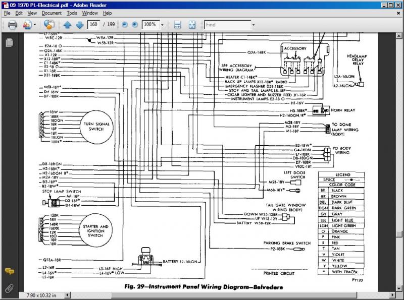
Task: Click the Print icon in toolbar
Action: (12, 25)
